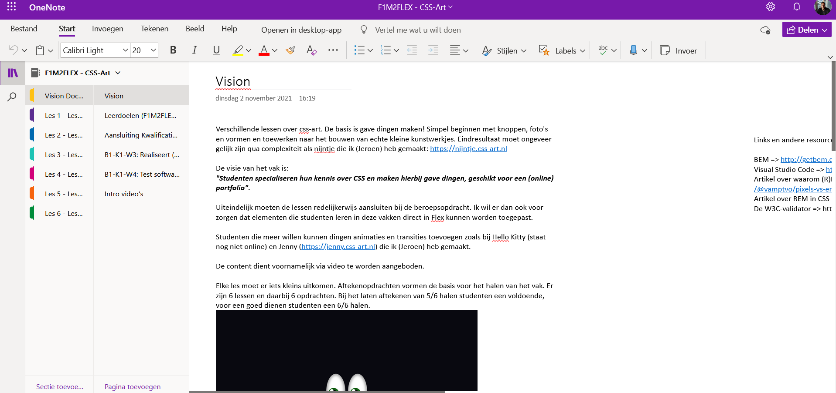Select the Les 1 section
This screenshot has width=836, height=393.
59,115
